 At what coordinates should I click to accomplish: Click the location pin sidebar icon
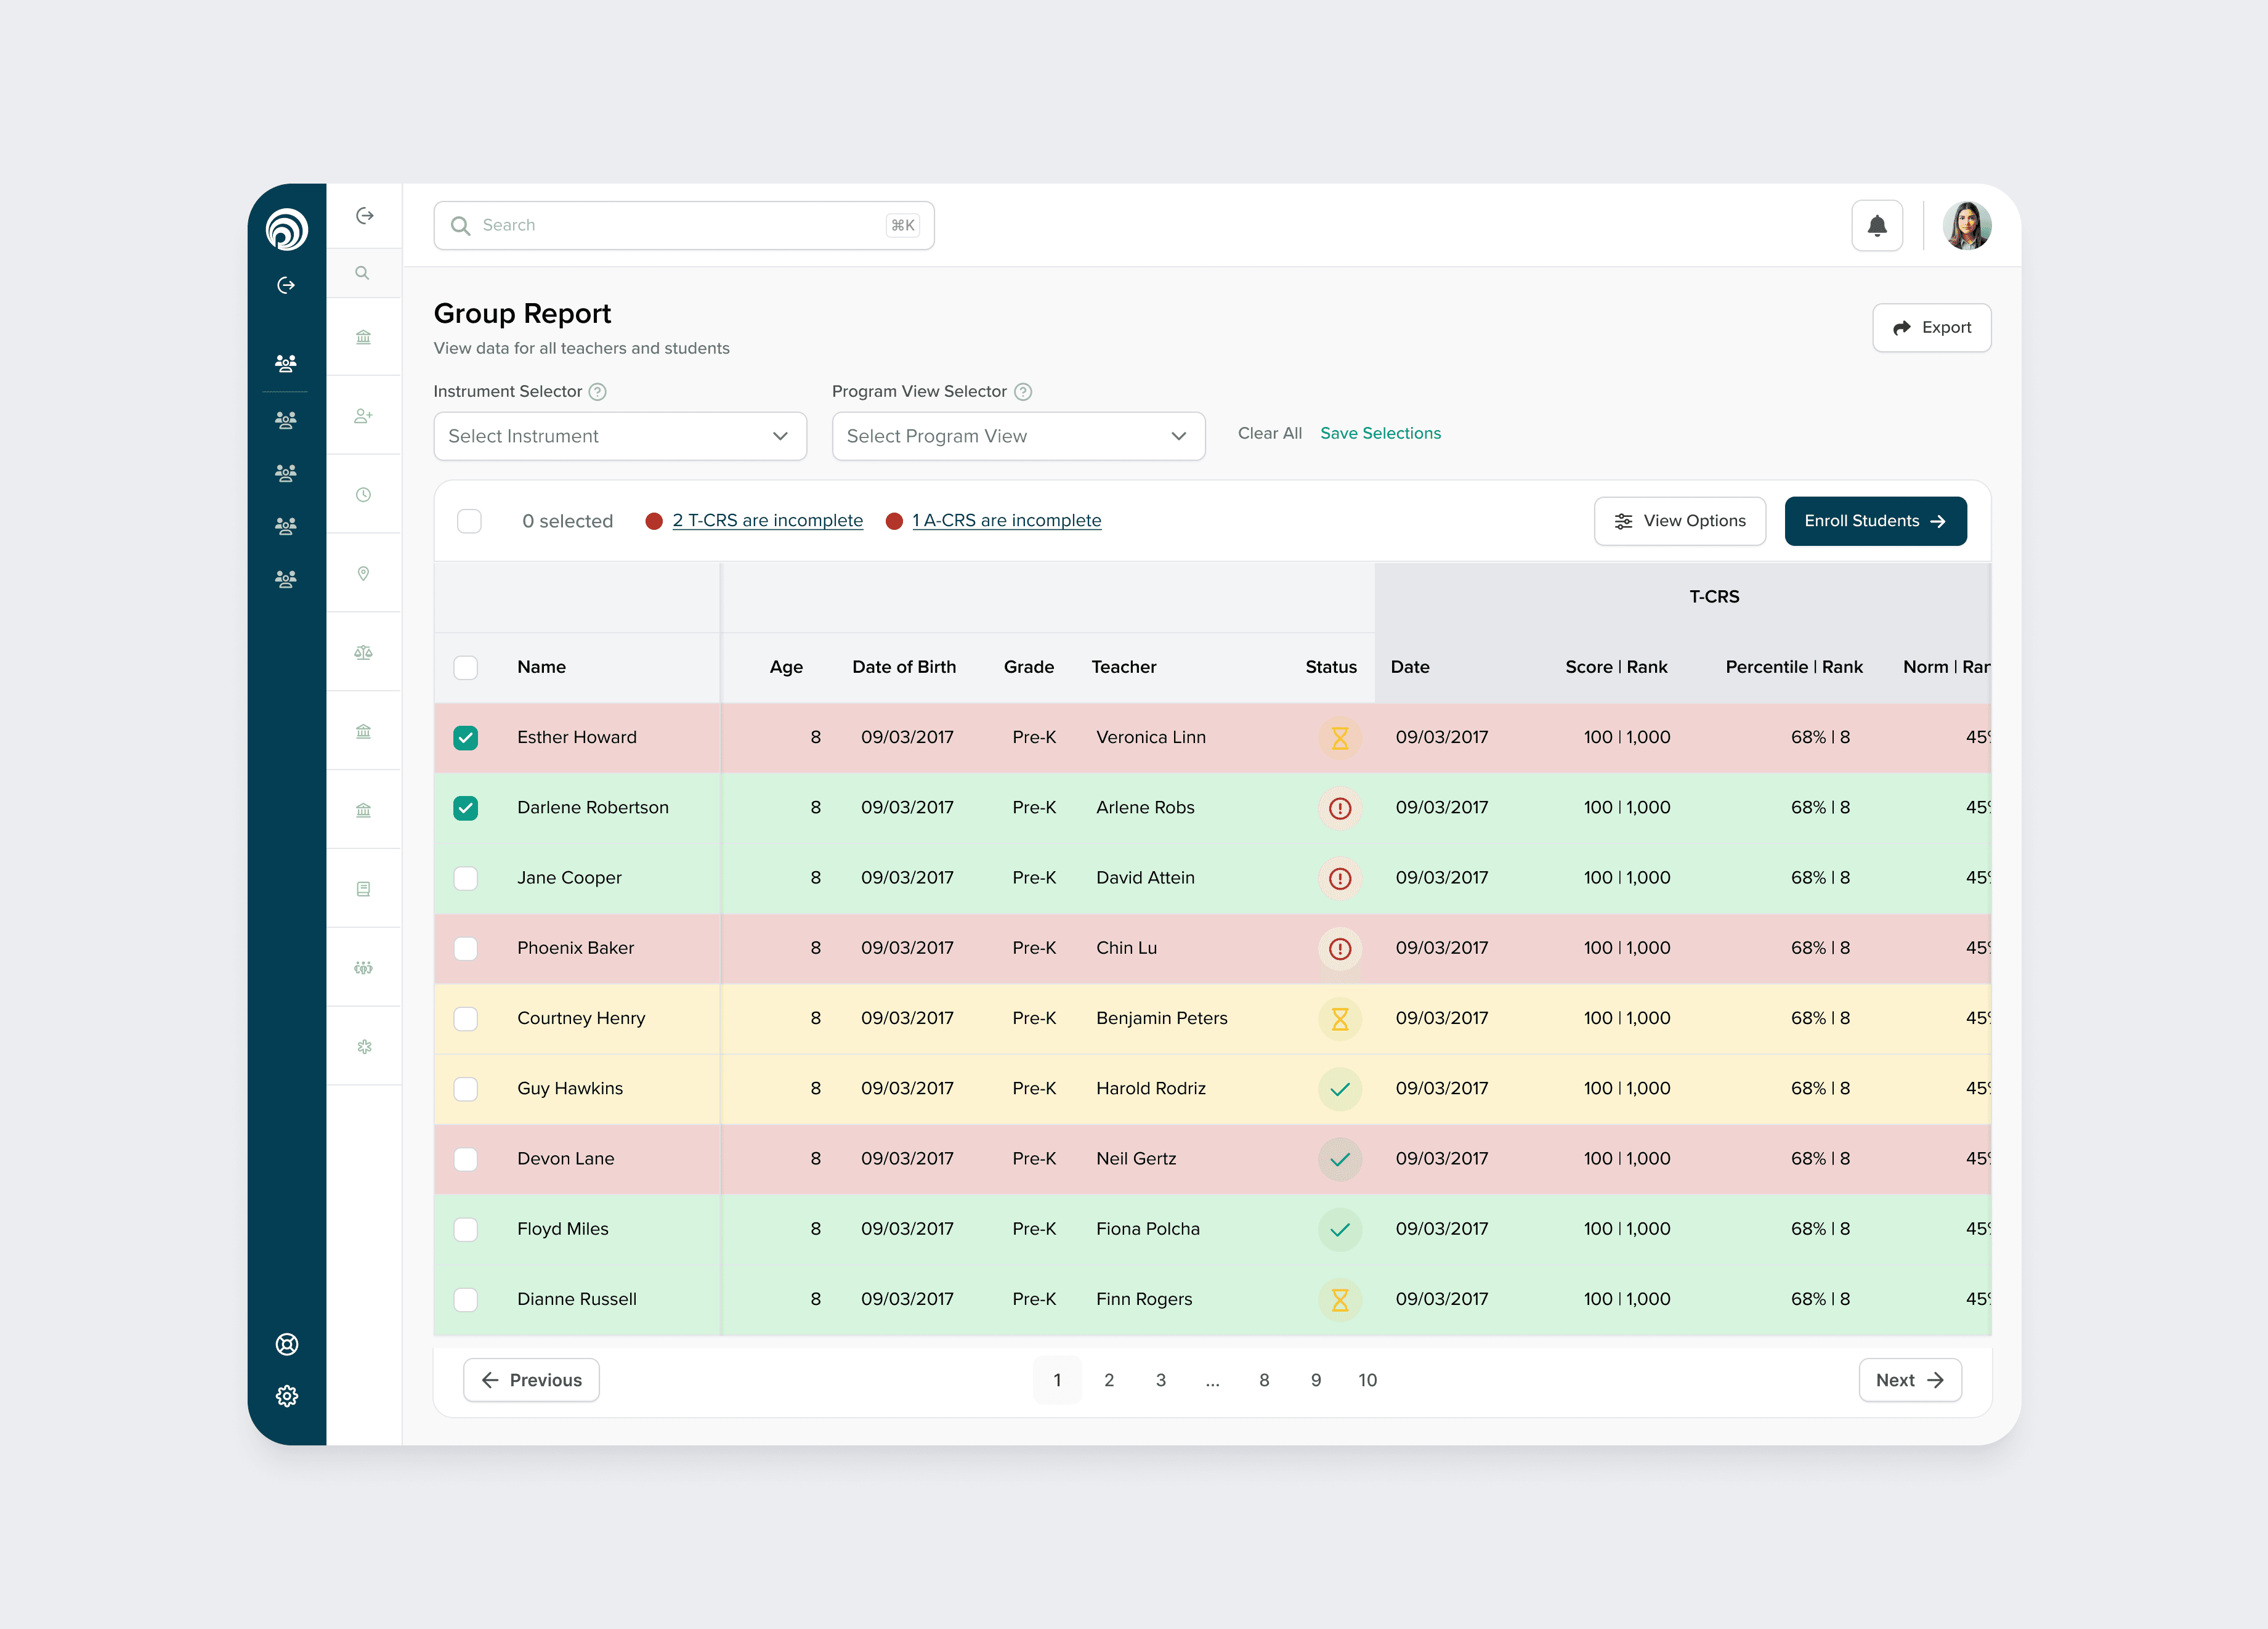363,573
